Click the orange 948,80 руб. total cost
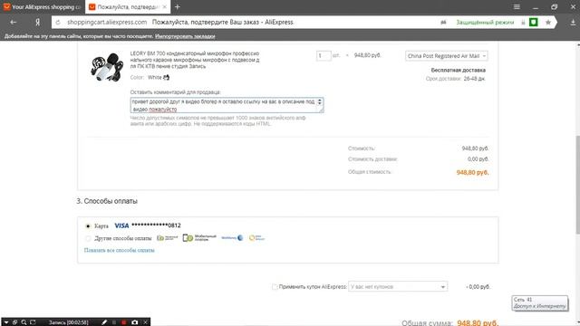580x326 pixels. pos(472,172)
